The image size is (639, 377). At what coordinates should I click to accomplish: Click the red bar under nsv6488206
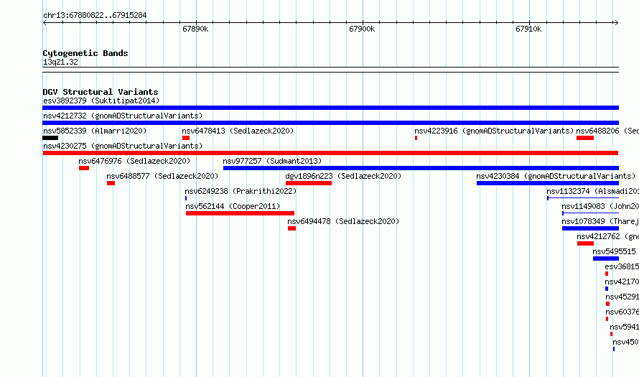(585, 138)
